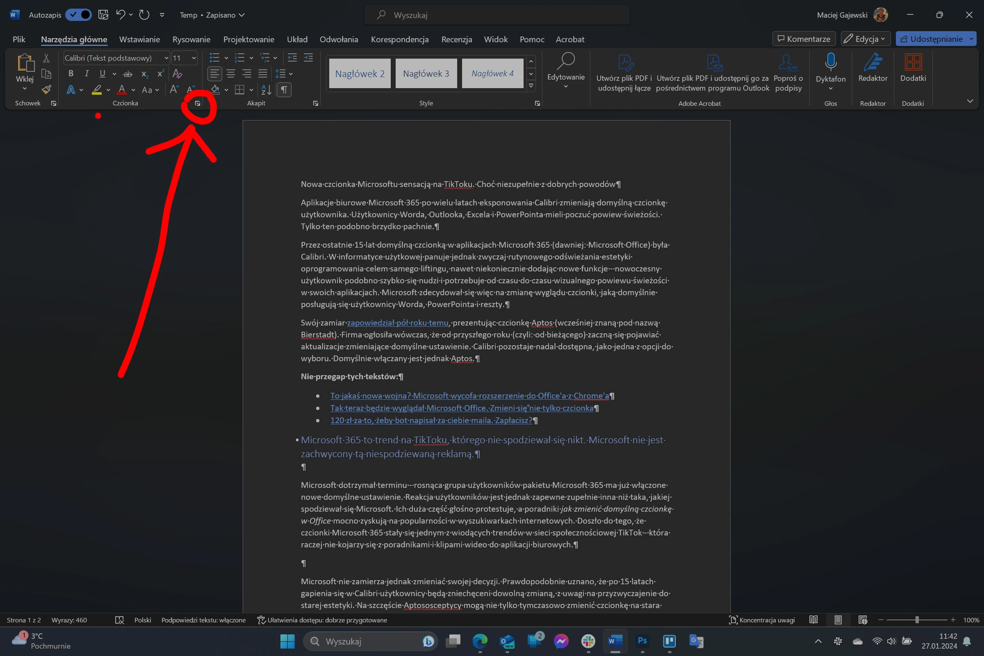Toggle italic formatting

(87, 74)
